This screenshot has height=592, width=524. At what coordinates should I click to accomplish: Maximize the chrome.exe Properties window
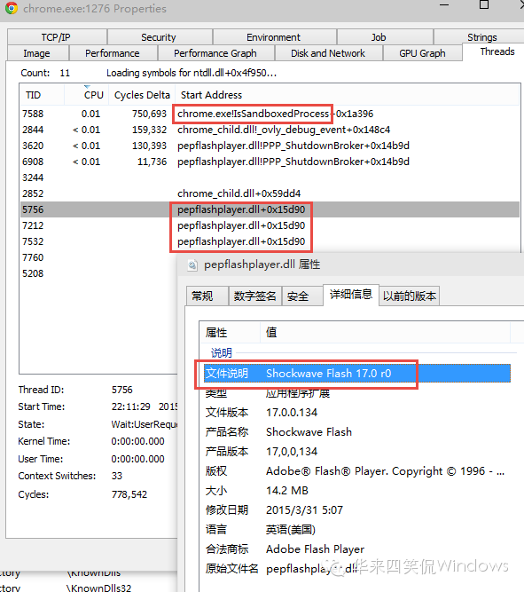click(x=484, y=4)
